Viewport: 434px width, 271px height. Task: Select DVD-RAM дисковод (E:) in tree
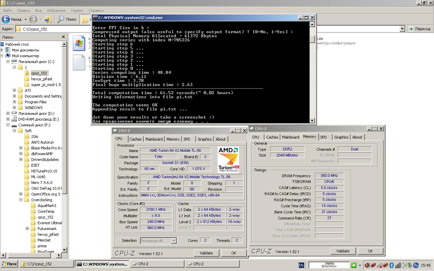point(38,119)
